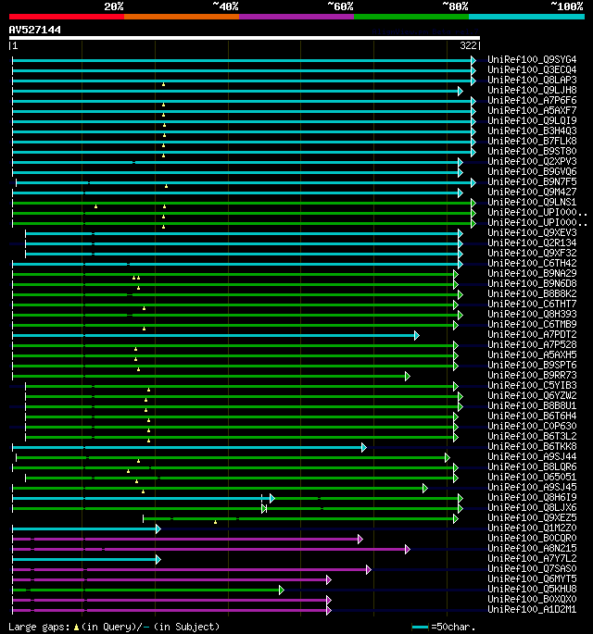Image resolution: width=593 pixels, height=634 pixels.
Task: Select the UniRef100_Q8LAP3 label
Action: pos(532,80)
